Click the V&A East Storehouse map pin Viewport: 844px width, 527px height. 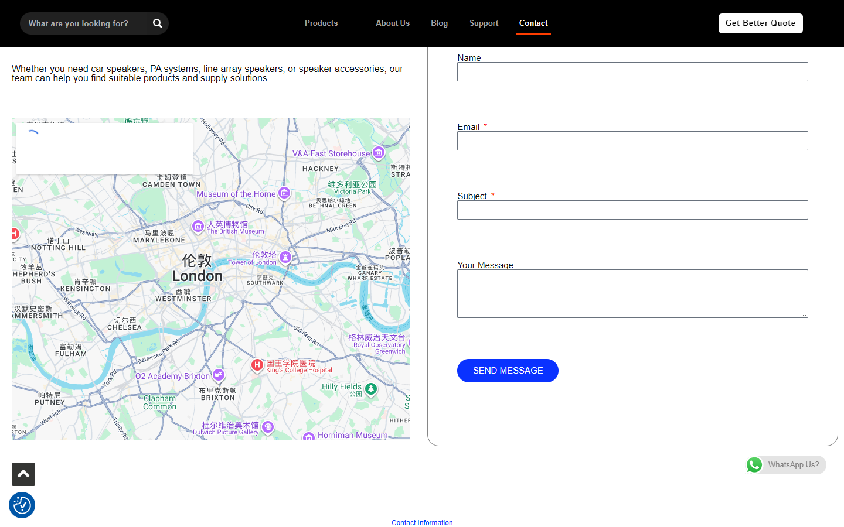[379, 153]
